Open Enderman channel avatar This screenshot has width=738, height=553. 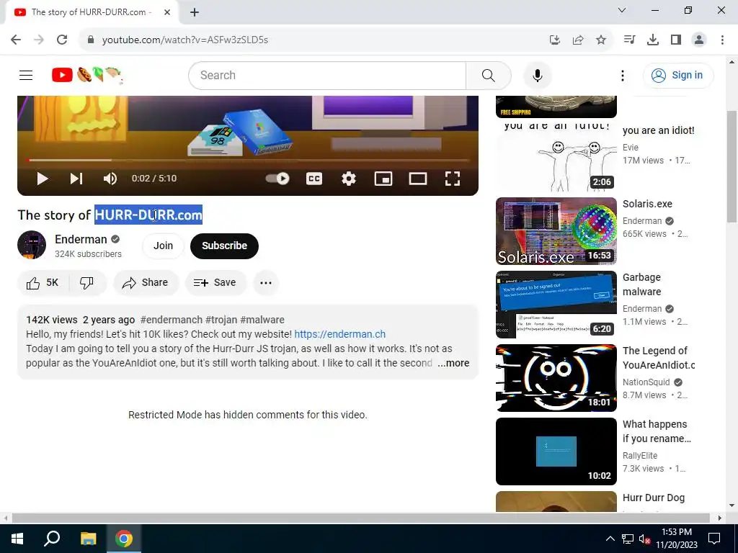(x=32, y=245)
